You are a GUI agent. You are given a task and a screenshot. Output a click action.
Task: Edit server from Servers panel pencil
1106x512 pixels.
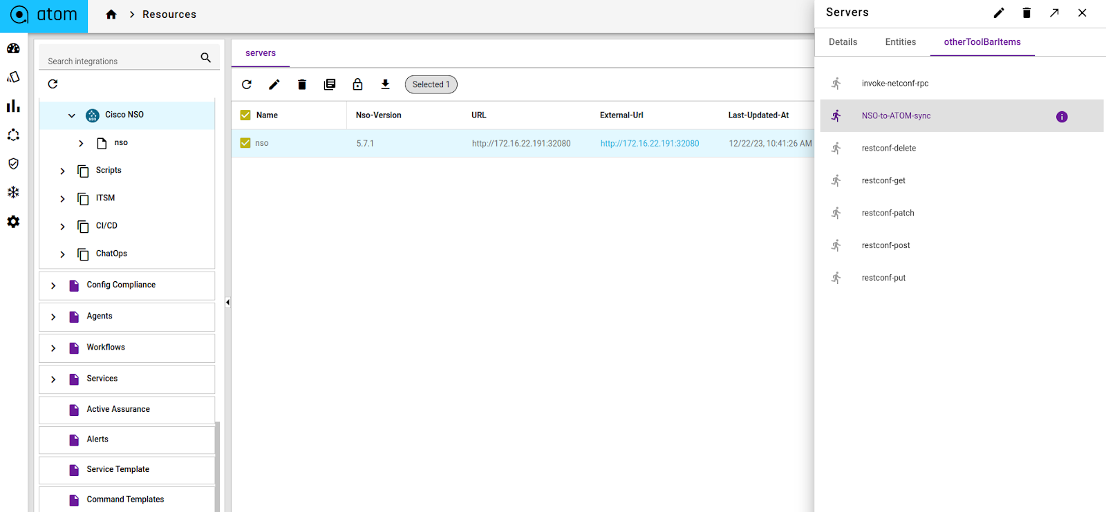click(999, 12)
